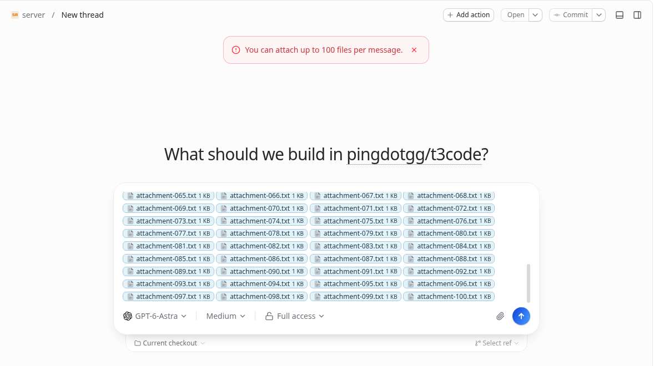
Task: Click attachment-086.txt chip
Action: (x=262, y=259)
